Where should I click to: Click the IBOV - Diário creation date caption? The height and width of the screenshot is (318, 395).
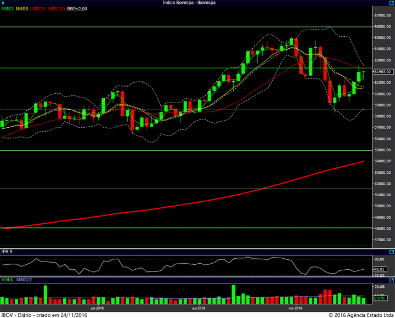(x=44, y=315)
